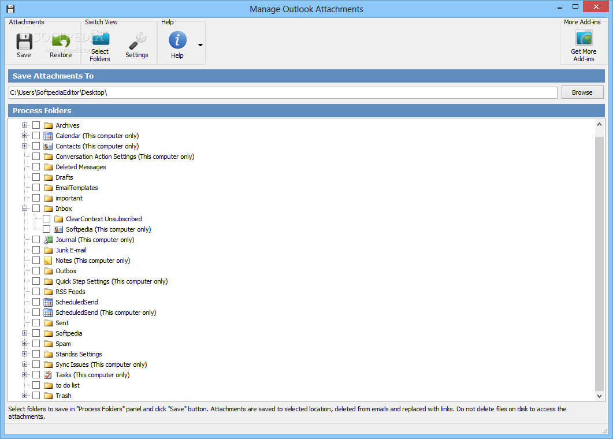
Task: Click the save path input field
Action: coord(283,92)
